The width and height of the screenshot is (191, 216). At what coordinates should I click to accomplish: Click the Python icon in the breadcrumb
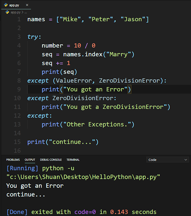(7, 12)
